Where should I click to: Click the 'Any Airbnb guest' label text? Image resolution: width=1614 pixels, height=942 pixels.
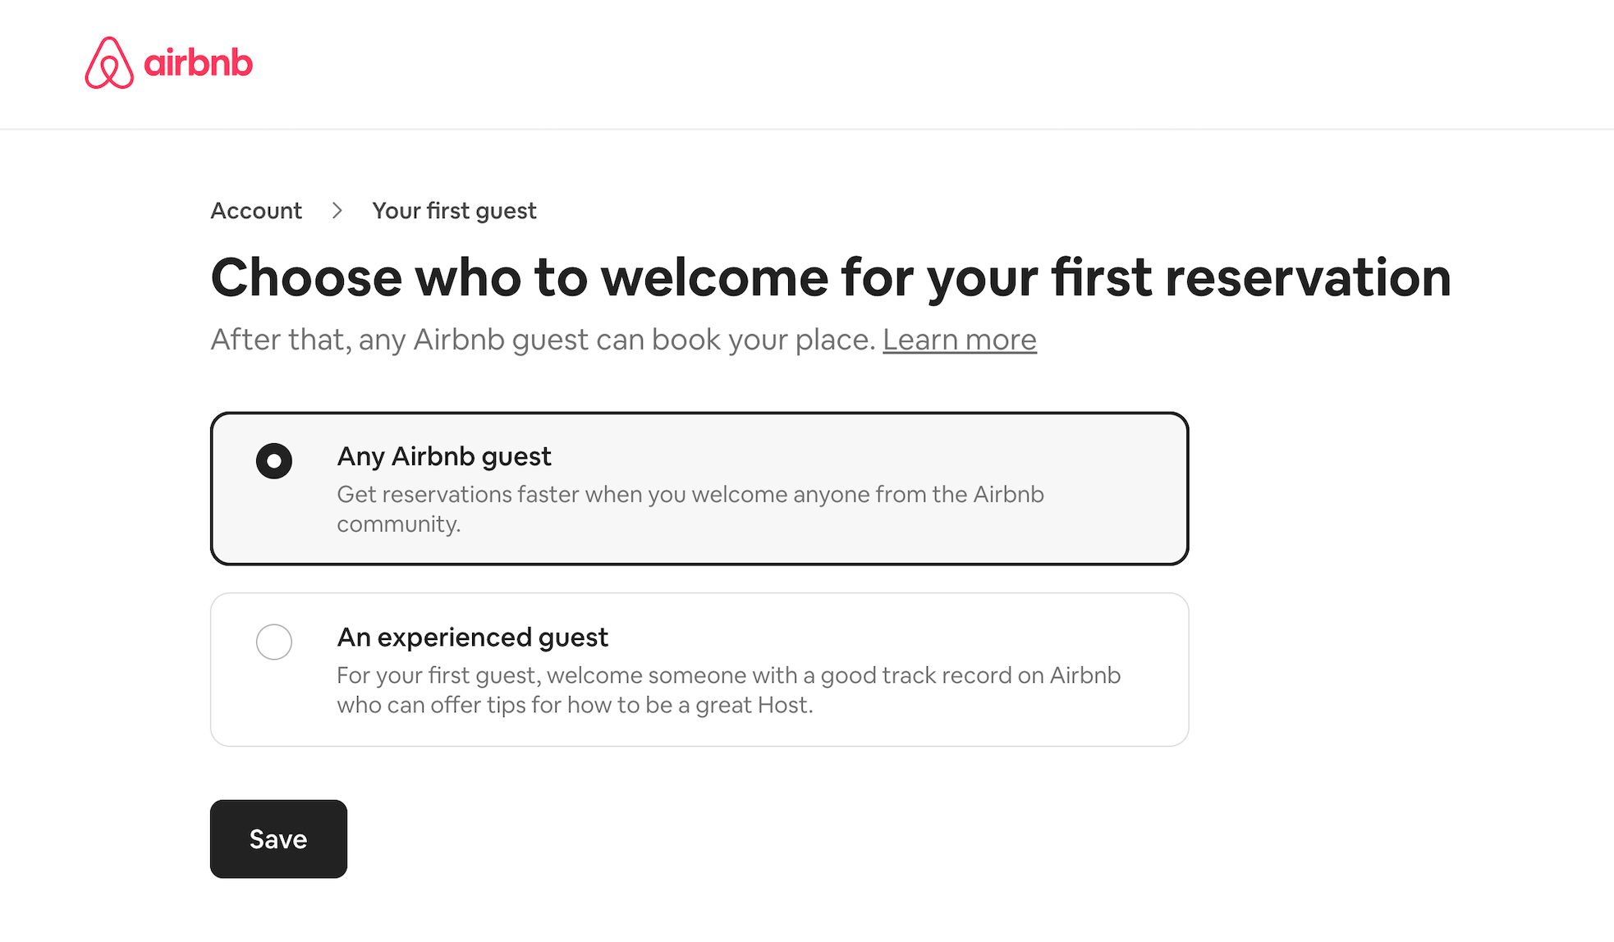[443, 456]
